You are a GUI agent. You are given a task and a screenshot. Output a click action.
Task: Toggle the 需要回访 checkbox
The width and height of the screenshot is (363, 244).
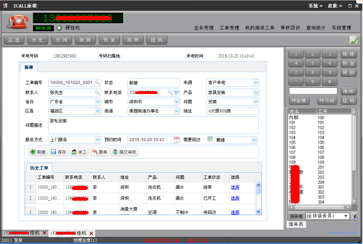(x=210, y=139)
